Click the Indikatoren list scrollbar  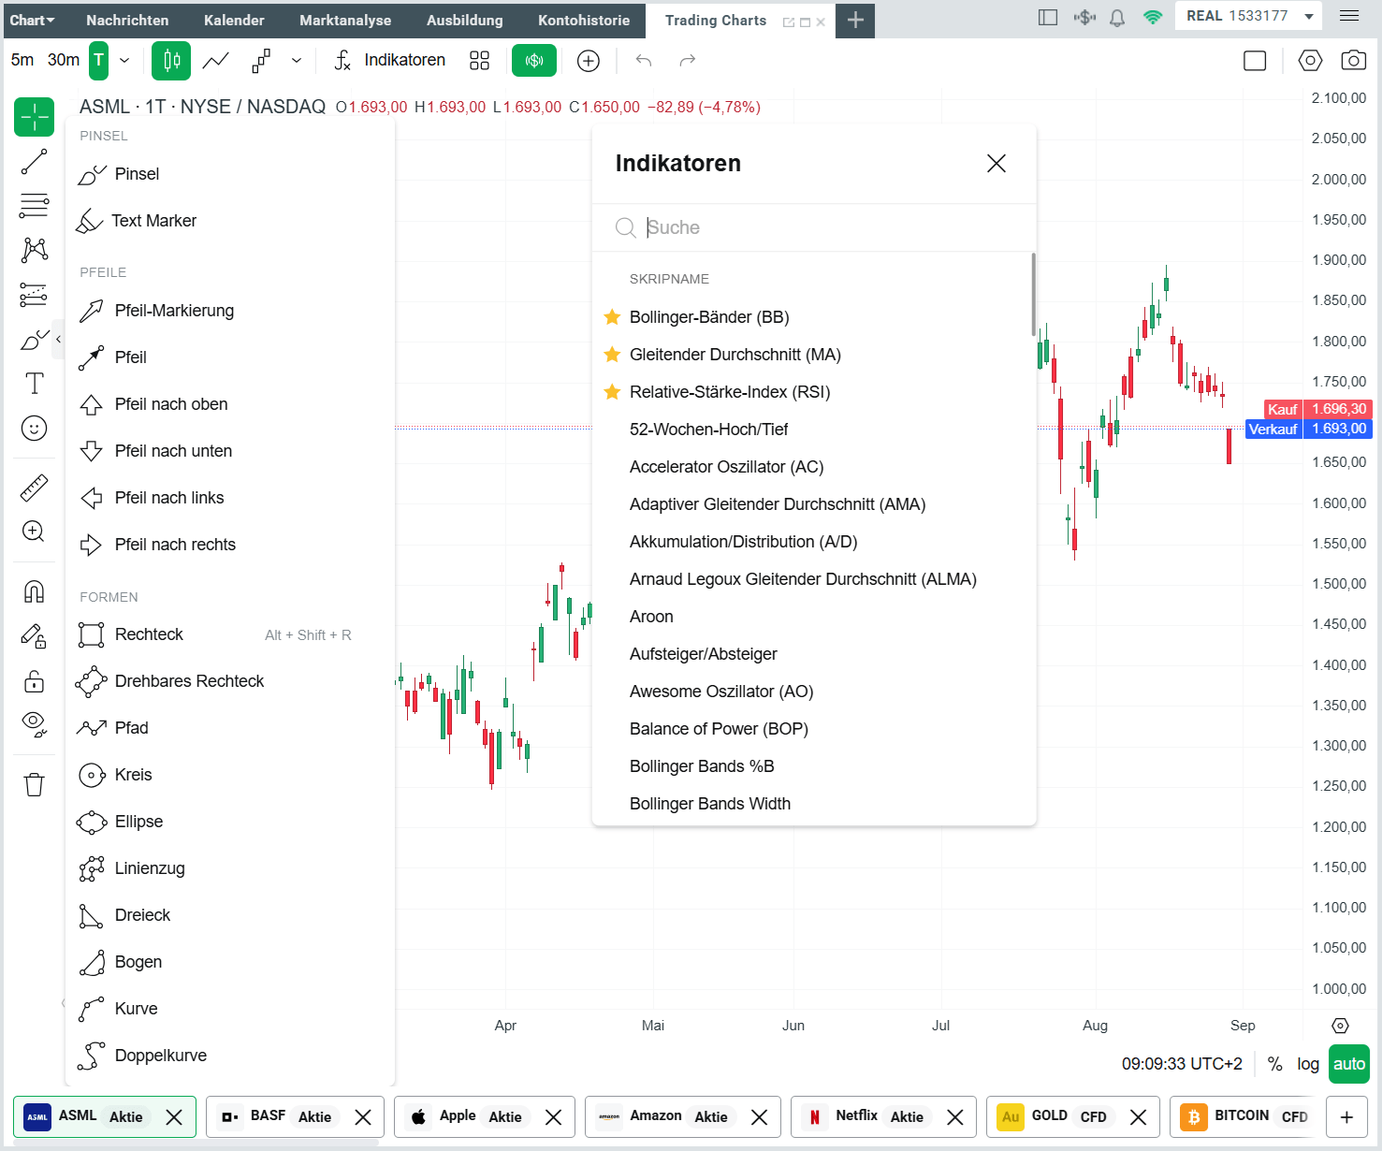[x=1033, y=294]
